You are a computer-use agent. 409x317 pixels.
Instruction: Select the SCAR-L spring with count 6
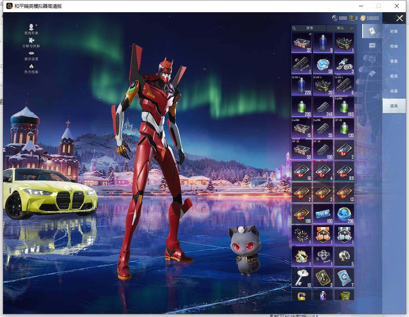345,85
